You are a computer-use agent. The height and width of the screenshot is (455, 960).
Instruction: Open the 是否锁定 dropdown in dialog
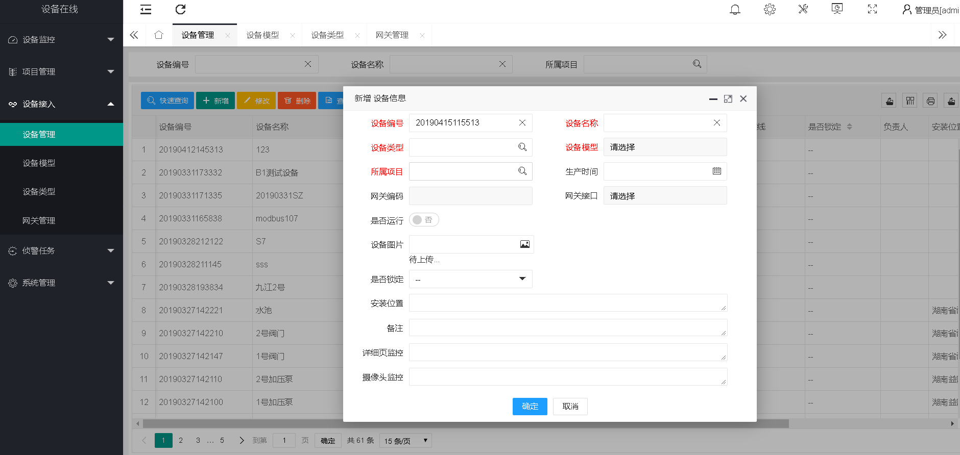471,279
